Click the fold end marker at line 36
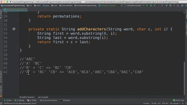Screen dimensions: 187x105 [x=18, y=46]
